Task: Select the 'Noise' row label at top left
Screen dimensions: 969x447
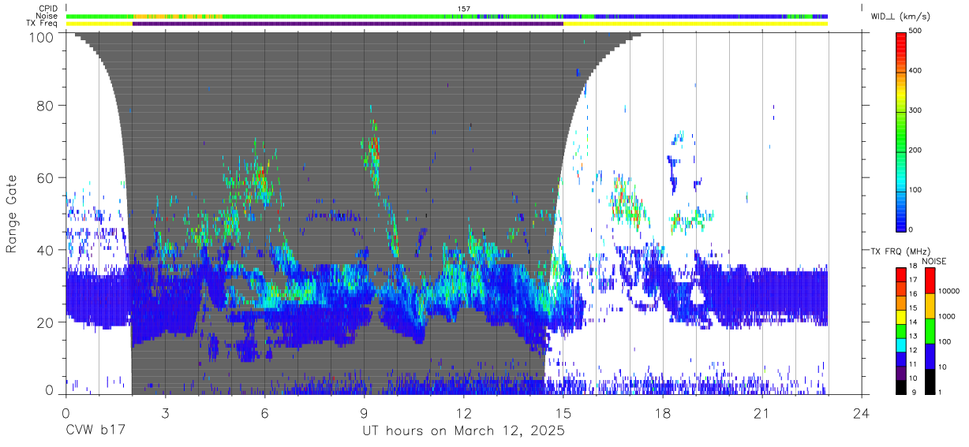Action: click(x=47, y=16)
